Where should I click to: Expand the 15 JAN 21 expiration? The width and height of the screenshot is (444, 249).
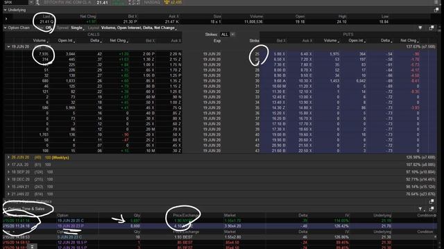pos(8,187)
